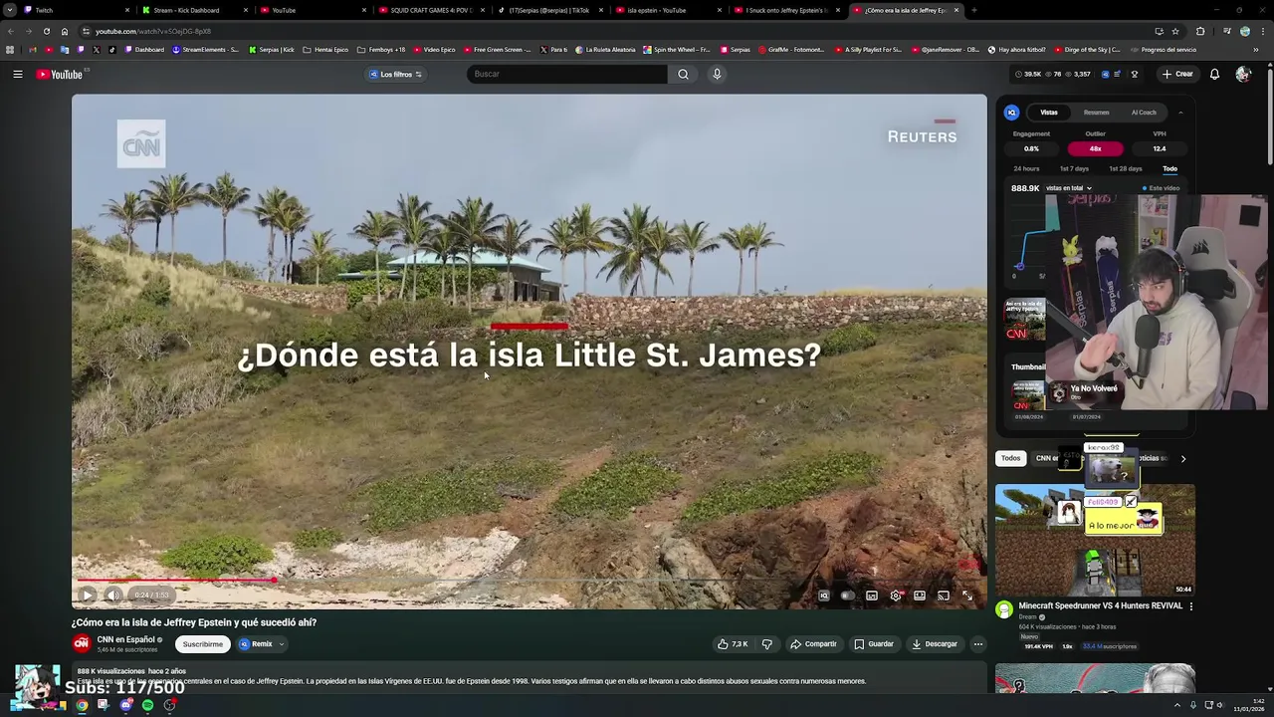Image resolution: width=1274 pixels, height=717 pixels.
Task: Open options for Minecraft Speedrunner video
Action: click(x=1190, y=606)
